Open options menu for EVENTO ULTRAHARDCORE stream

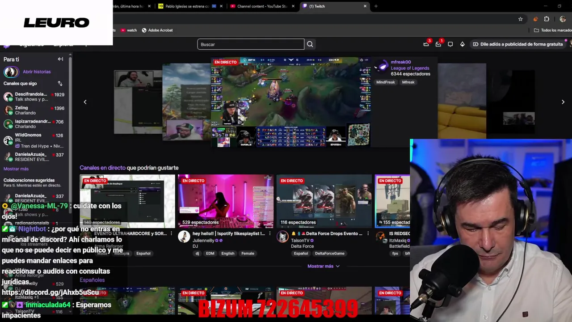[x=171, y=233]
